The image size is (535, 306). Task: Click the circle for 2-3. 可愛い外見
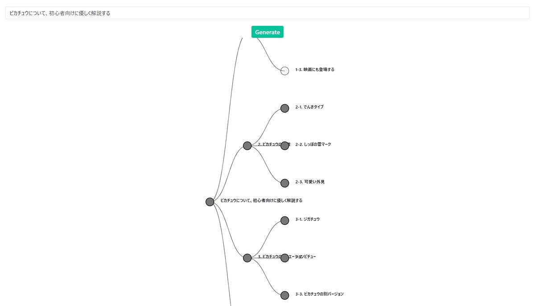pos(285,183)
